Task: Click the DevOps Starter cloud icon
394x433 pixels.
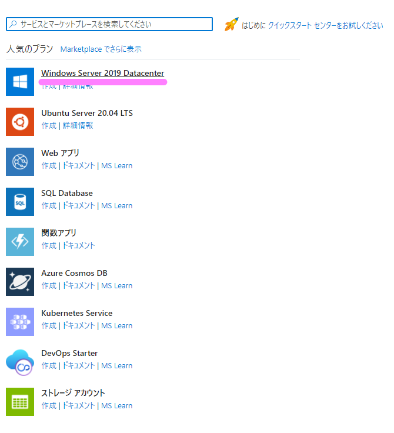Action: [20, 362]
